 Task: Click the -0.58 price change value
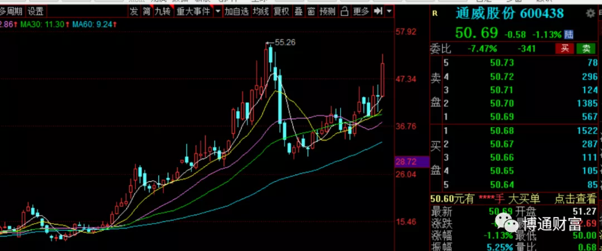coord(515,35)
